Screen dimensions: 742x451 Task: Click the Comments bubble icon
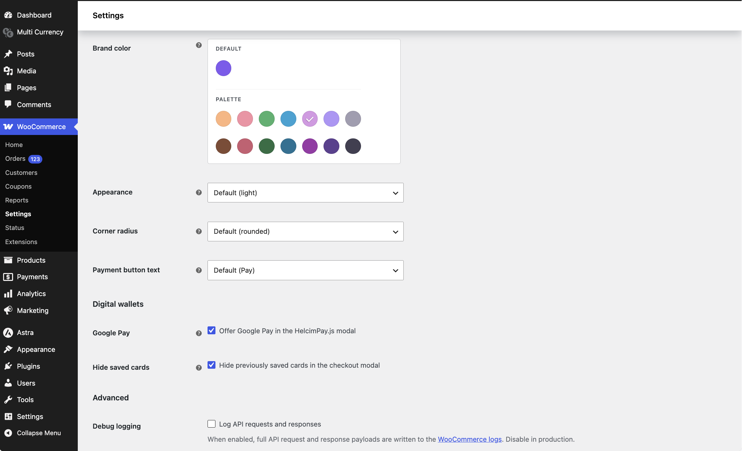click(8, 105)
